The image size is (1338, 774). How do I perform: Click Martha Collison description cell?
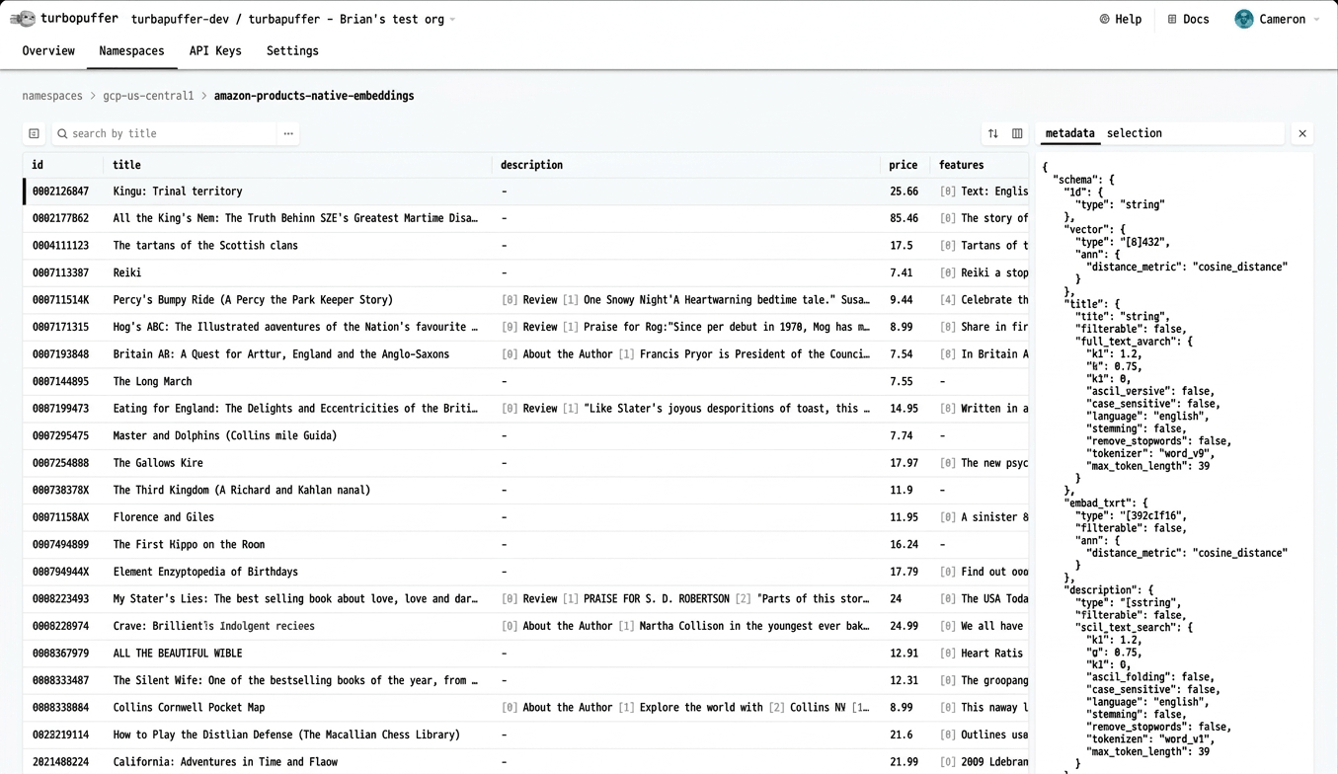point(685,626)
